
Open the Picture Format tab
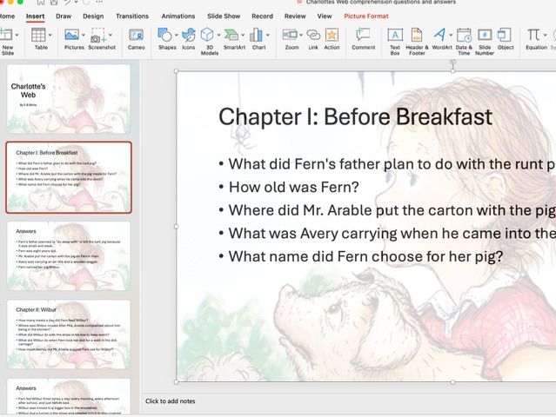coord(366,17)
